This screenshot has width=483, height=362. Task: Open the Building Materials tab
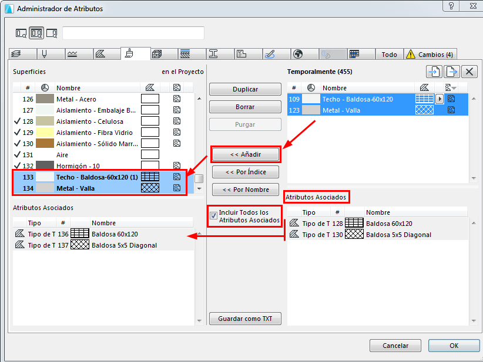click(164, 54)
